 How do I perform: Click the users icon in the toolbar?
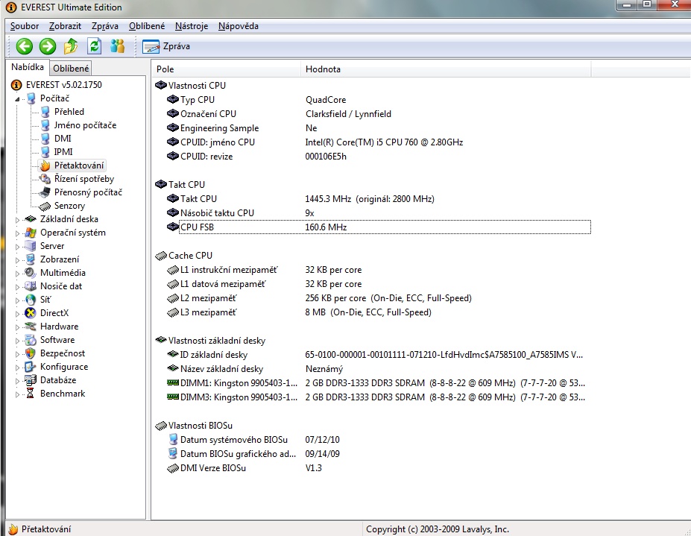pyautogui.click(x=117, y=46)
